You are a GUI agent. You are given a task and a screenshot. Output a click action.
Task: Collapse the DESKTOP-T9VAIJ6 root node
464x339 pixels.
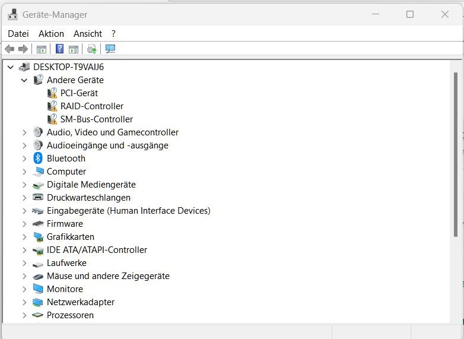click(11, 67)
